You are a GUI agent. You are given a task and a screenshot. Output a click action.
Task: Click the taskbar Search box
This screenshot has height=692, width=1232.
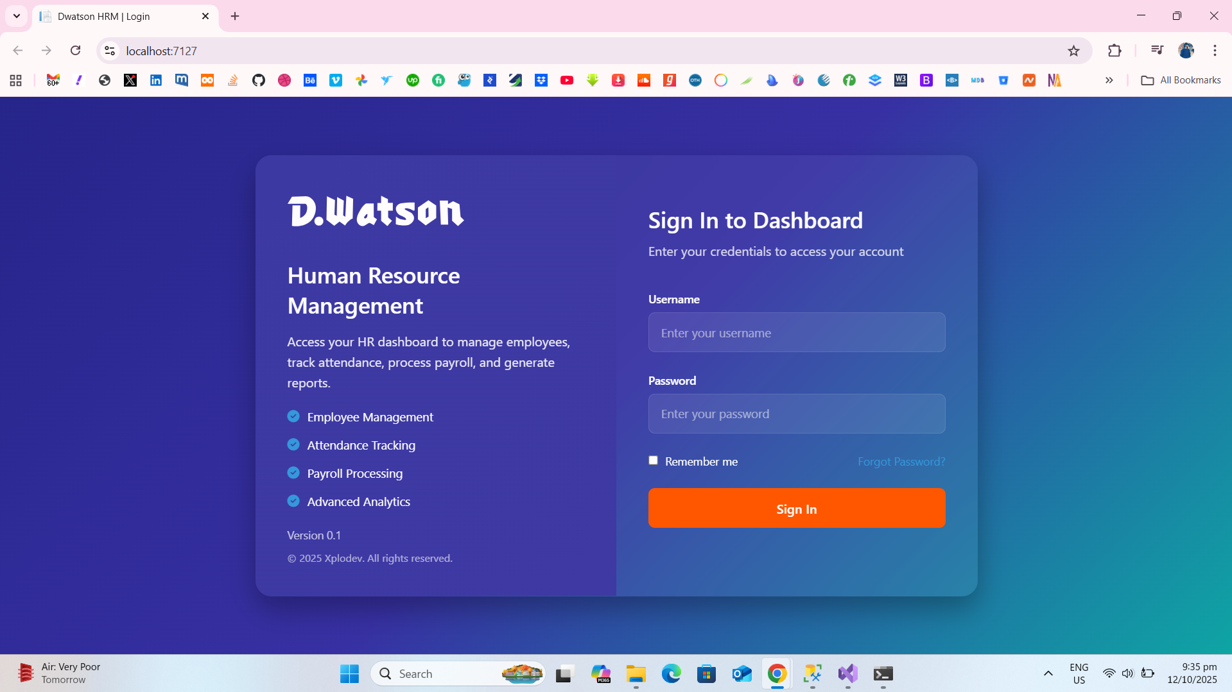pyautogui.click(x=458, y=673)
